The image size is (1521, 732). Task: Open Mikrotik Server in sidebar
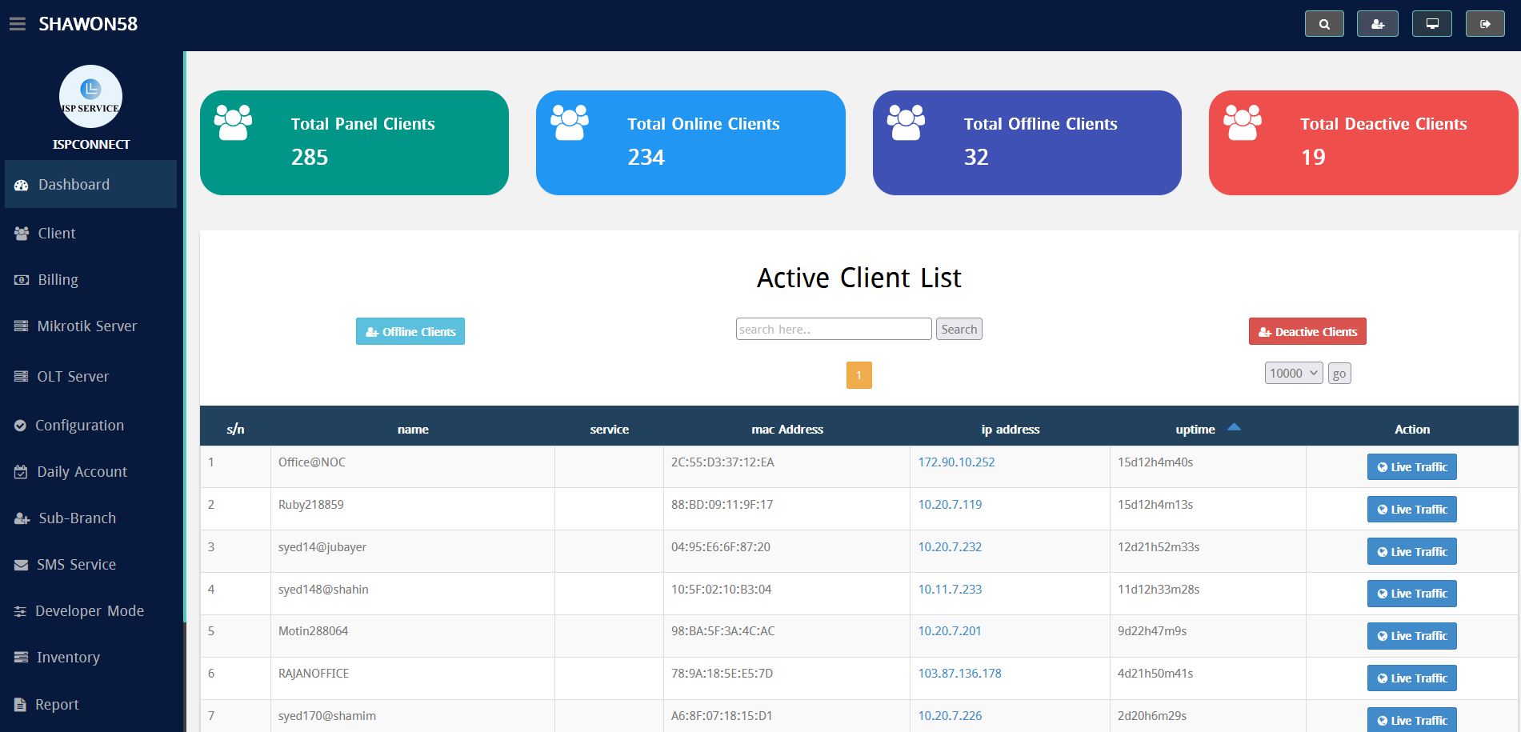[90, 326]
